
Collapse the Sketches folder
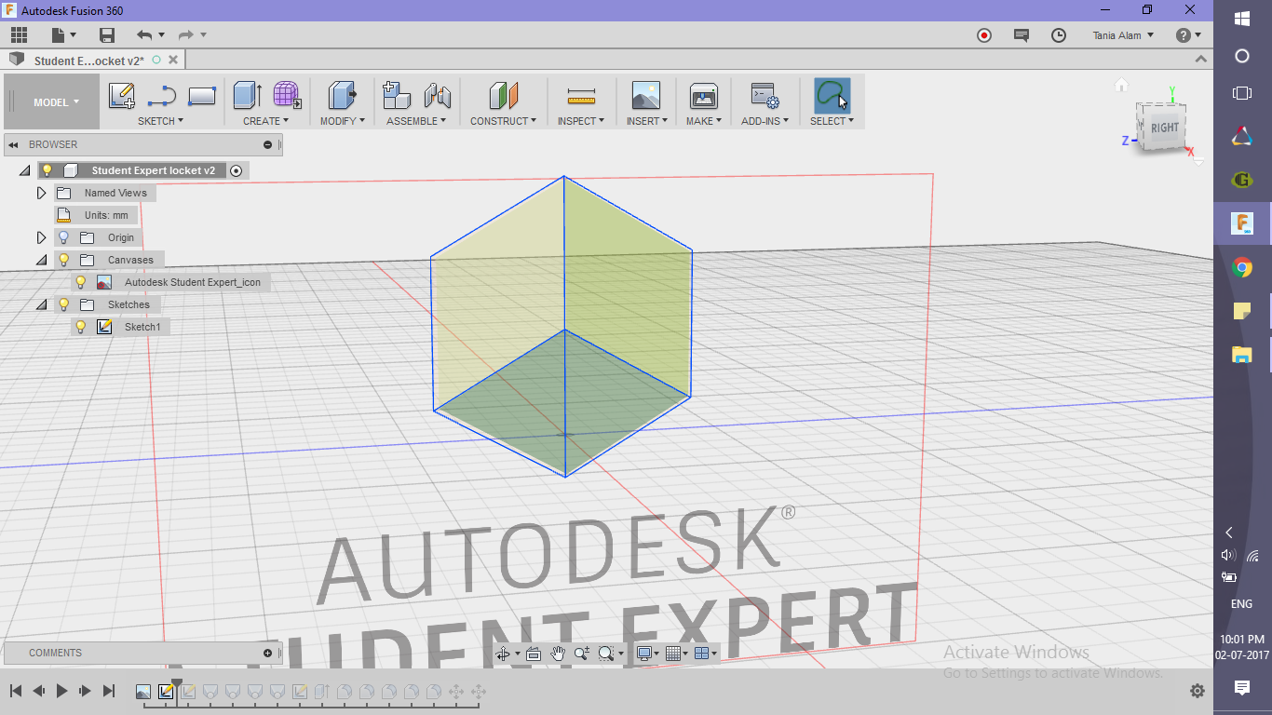(41, 305)
